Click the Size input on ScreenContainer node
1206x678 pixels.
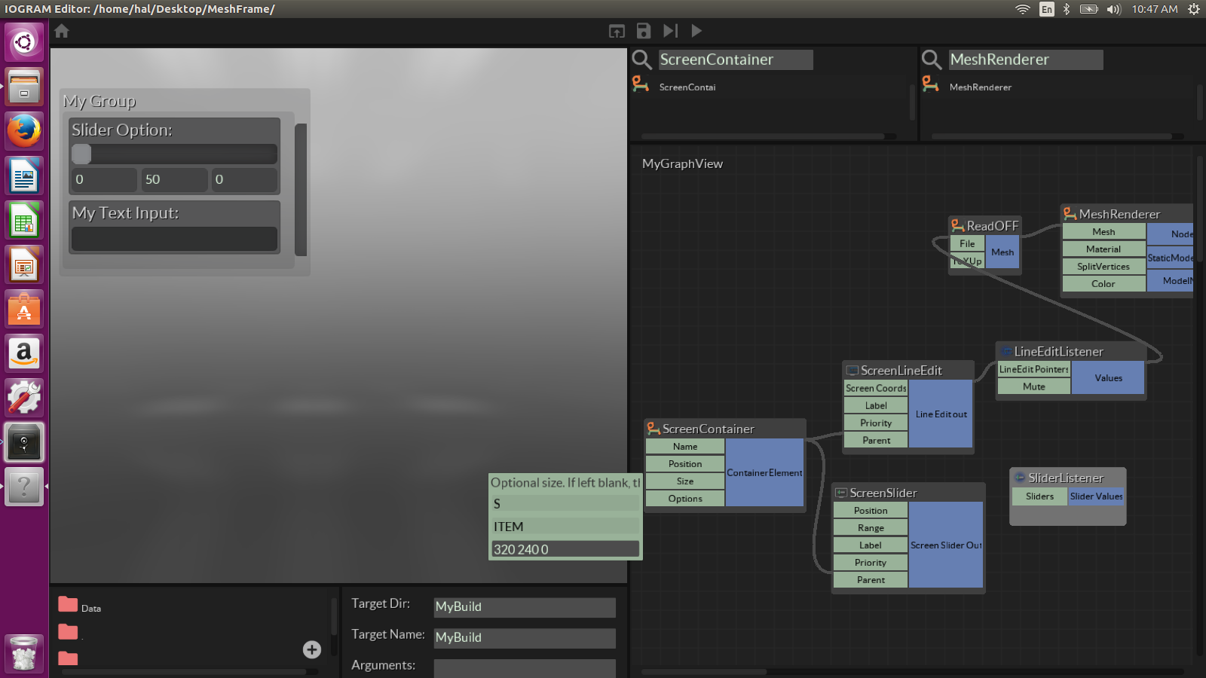tap(684, 481)
